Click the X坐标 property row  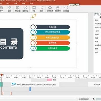pyautogui.click(x=97, y=31)
